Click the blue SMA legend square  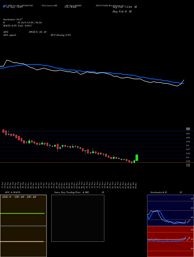4,6
